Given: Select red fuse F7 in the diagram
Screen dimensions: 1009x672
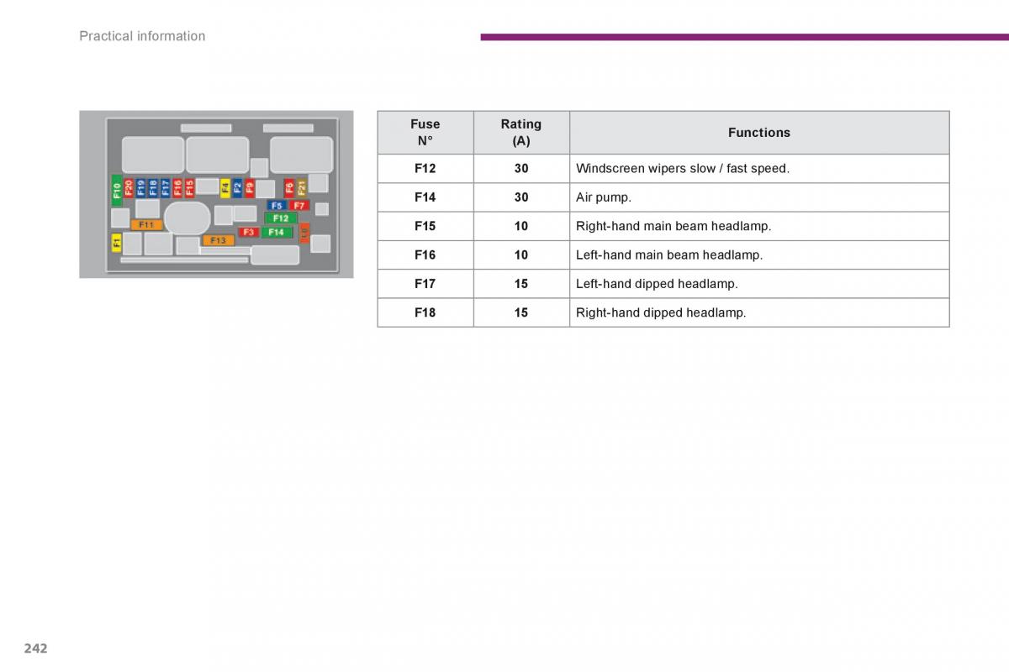Looking at the screenshot, I should pos(299,206).
